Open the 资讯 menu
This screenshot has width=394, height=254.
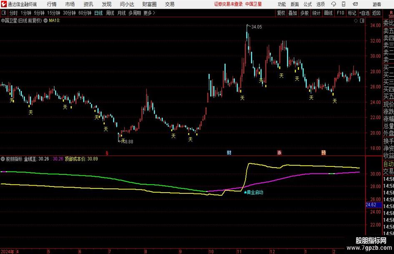(x=88, y=4)
